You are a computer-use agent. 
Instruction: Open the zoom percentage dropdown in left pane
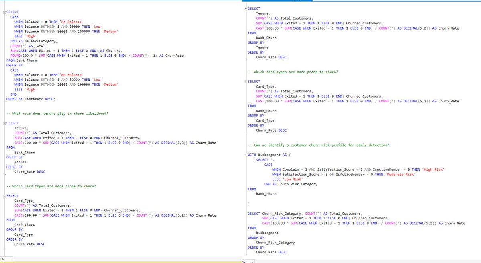(x=11, y=259)
